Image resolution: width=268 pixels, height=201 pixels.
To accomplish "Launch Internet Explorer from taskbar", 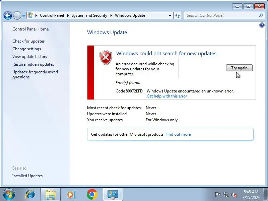I will (x=30, y=194).
